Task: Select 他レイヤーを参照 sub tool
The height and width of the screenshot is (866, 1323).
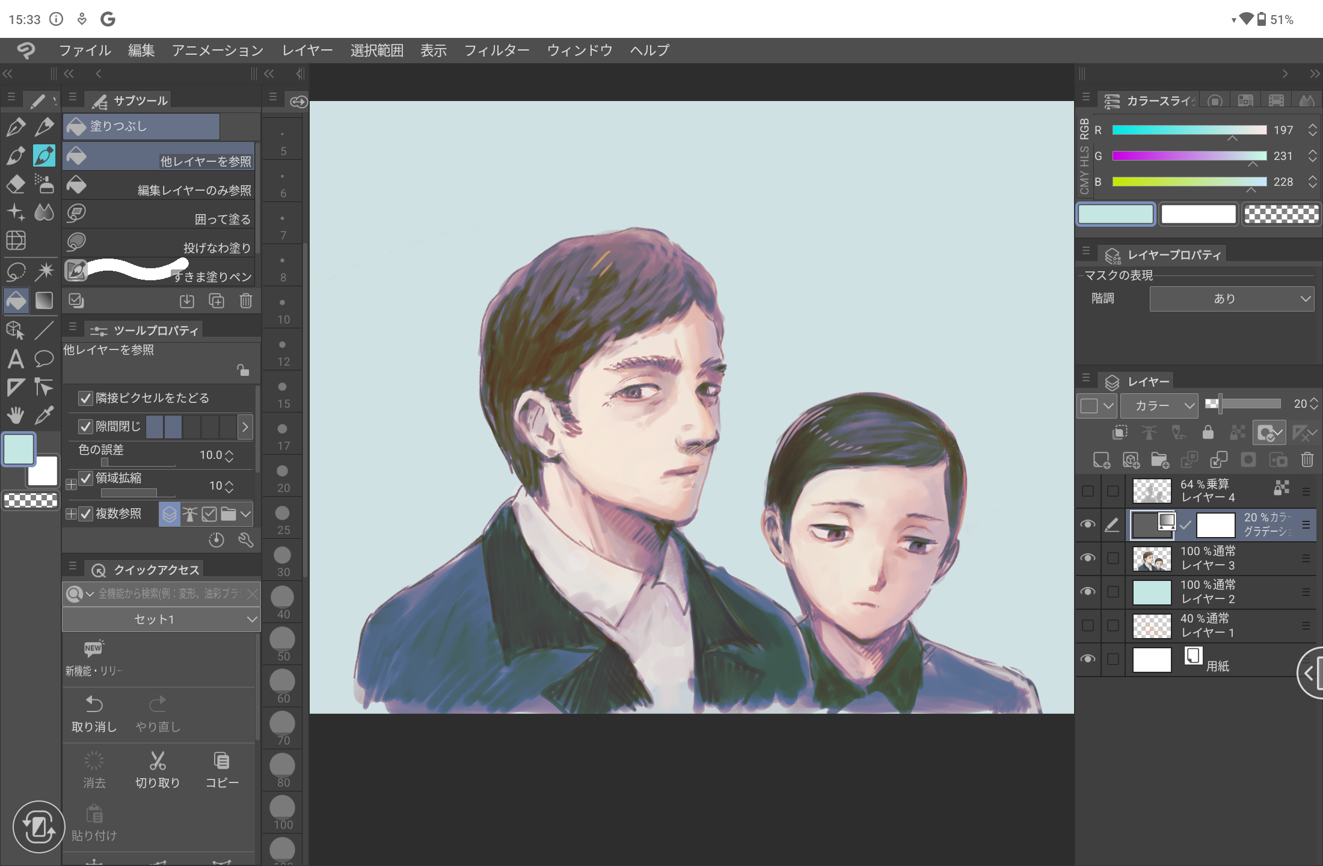Action: [x=159, y=156]
